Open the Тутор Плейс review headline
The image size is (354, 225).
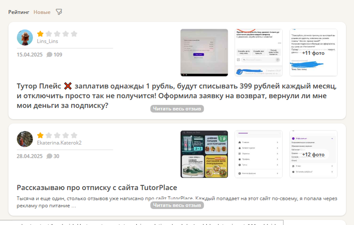point(177,95)
